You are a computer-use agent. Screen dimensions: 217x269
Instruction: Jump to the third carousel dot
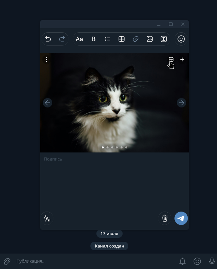112,147
